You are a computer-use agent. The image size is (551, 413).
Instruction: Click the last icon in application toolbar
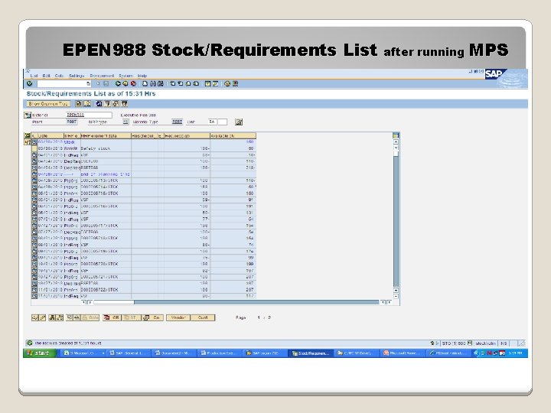tap(124, 103)
